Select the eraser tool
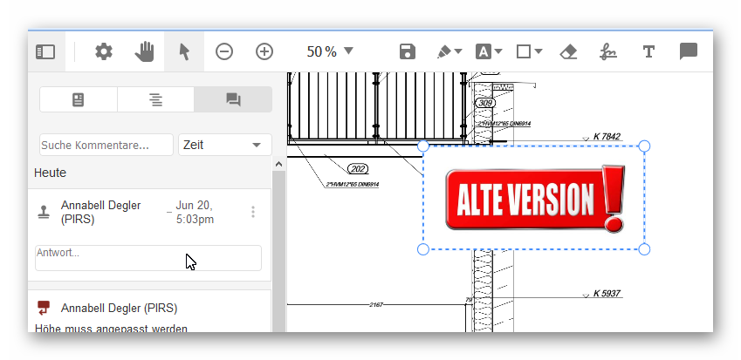Image resolution: width=741 pixels, height=360 pixels. click(x=568, y=52)
